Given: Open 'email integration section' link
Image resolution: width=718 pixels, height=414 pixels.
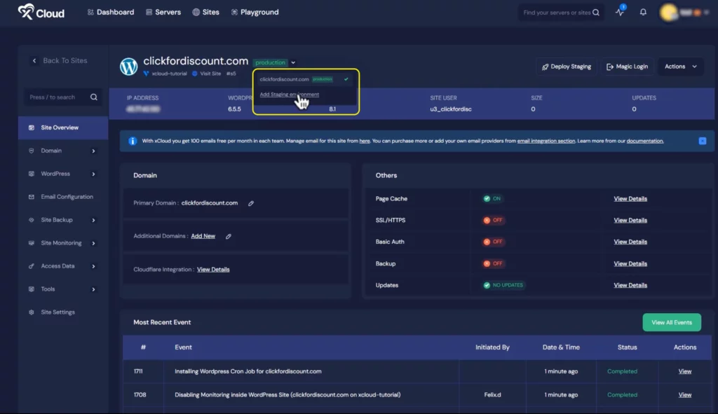Looking at the screenshot, I should (546, 141).
